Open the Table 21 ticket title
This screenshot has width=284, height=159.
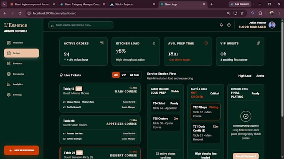click(69, 153)
